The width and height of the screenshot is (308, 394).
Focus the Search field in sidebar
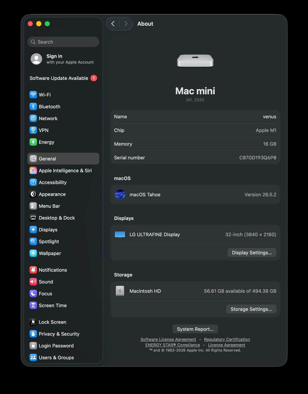tap(63, 42)
